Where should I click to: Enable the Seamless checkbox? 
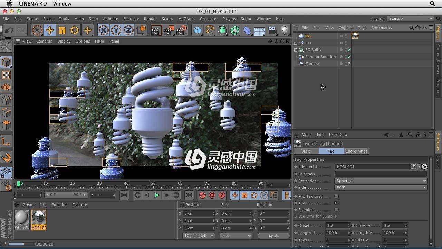[x=336, y=210]
